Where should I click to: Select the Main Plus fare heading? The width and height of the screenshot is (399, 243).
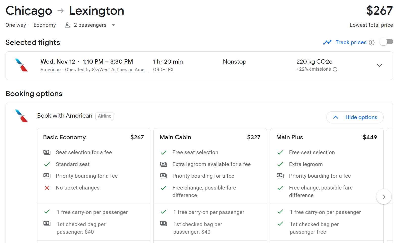pyautogui.click(x=289, y=137)
